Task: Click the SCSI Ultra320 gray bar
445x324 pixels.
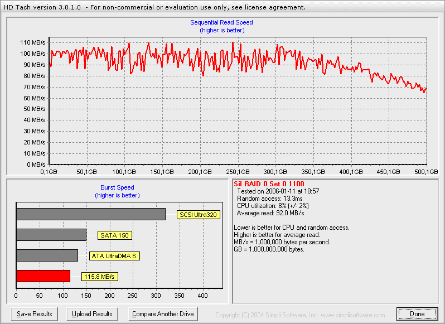Action: 91,214
